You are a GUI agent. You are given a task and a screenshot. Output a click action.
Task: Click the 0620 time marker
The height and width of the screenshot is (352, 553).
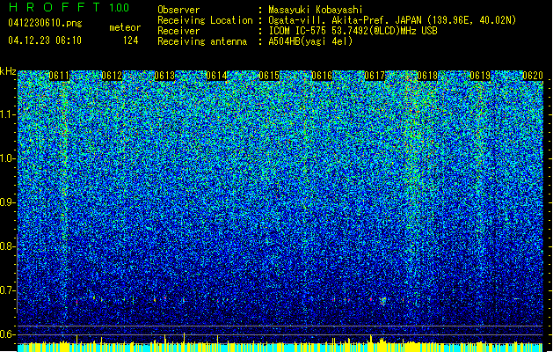click(x=532, y=76)
